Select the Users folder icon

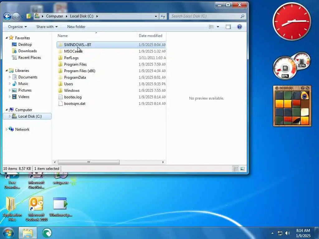tap(60, 84)
